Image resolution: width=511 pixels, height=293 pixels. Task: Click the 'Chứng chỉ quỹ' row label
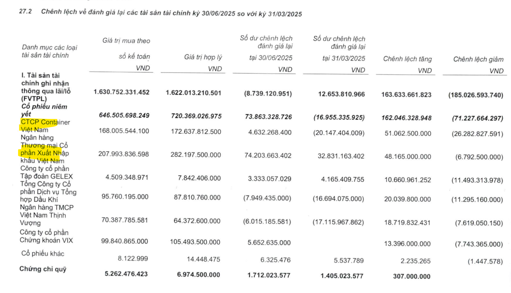[x=43, y=269]
